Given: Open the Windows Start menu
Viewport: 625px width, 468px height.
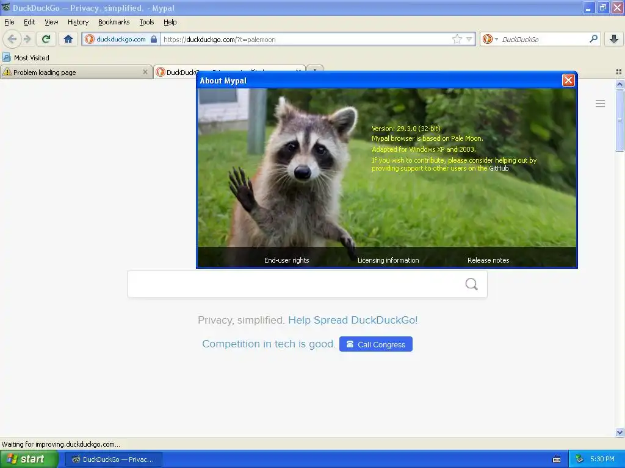Looking at the screenshot, I should (x=29, y=459).
